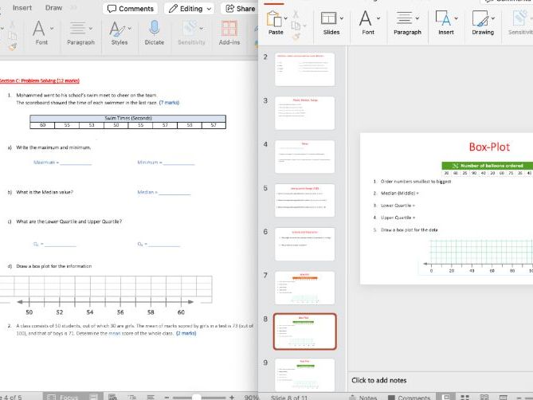
Task: Click 'Slide 8 of 11' status text
Action: click(x=289, y=398)
